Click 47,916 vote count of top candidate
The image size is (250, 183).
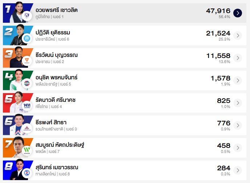218,11
